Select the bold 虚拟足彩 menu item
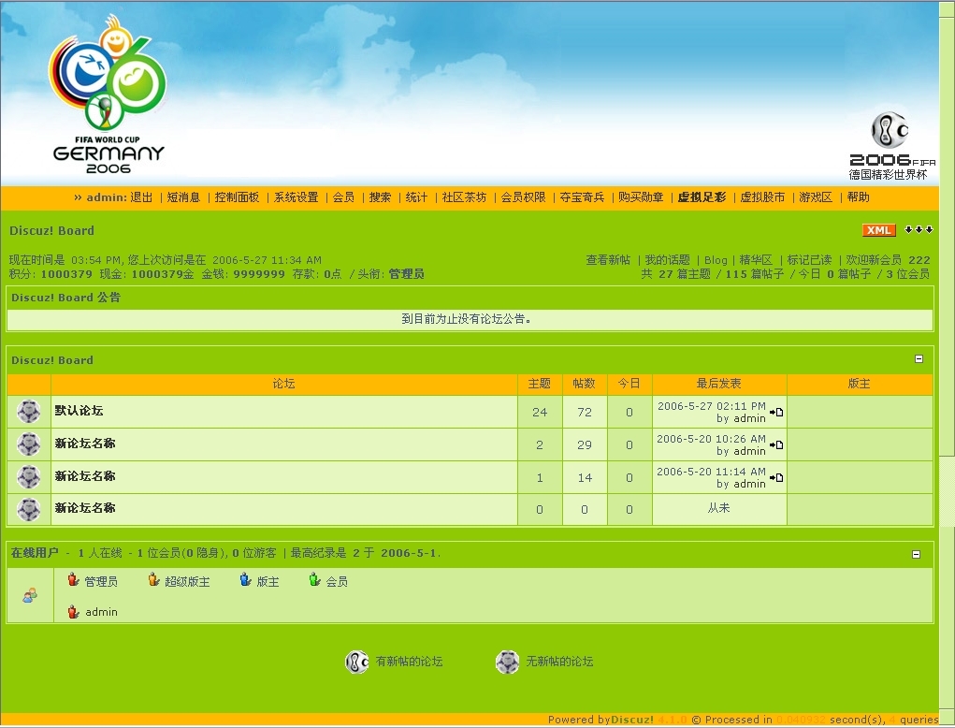The image size is (955, 728). [702, 197]
